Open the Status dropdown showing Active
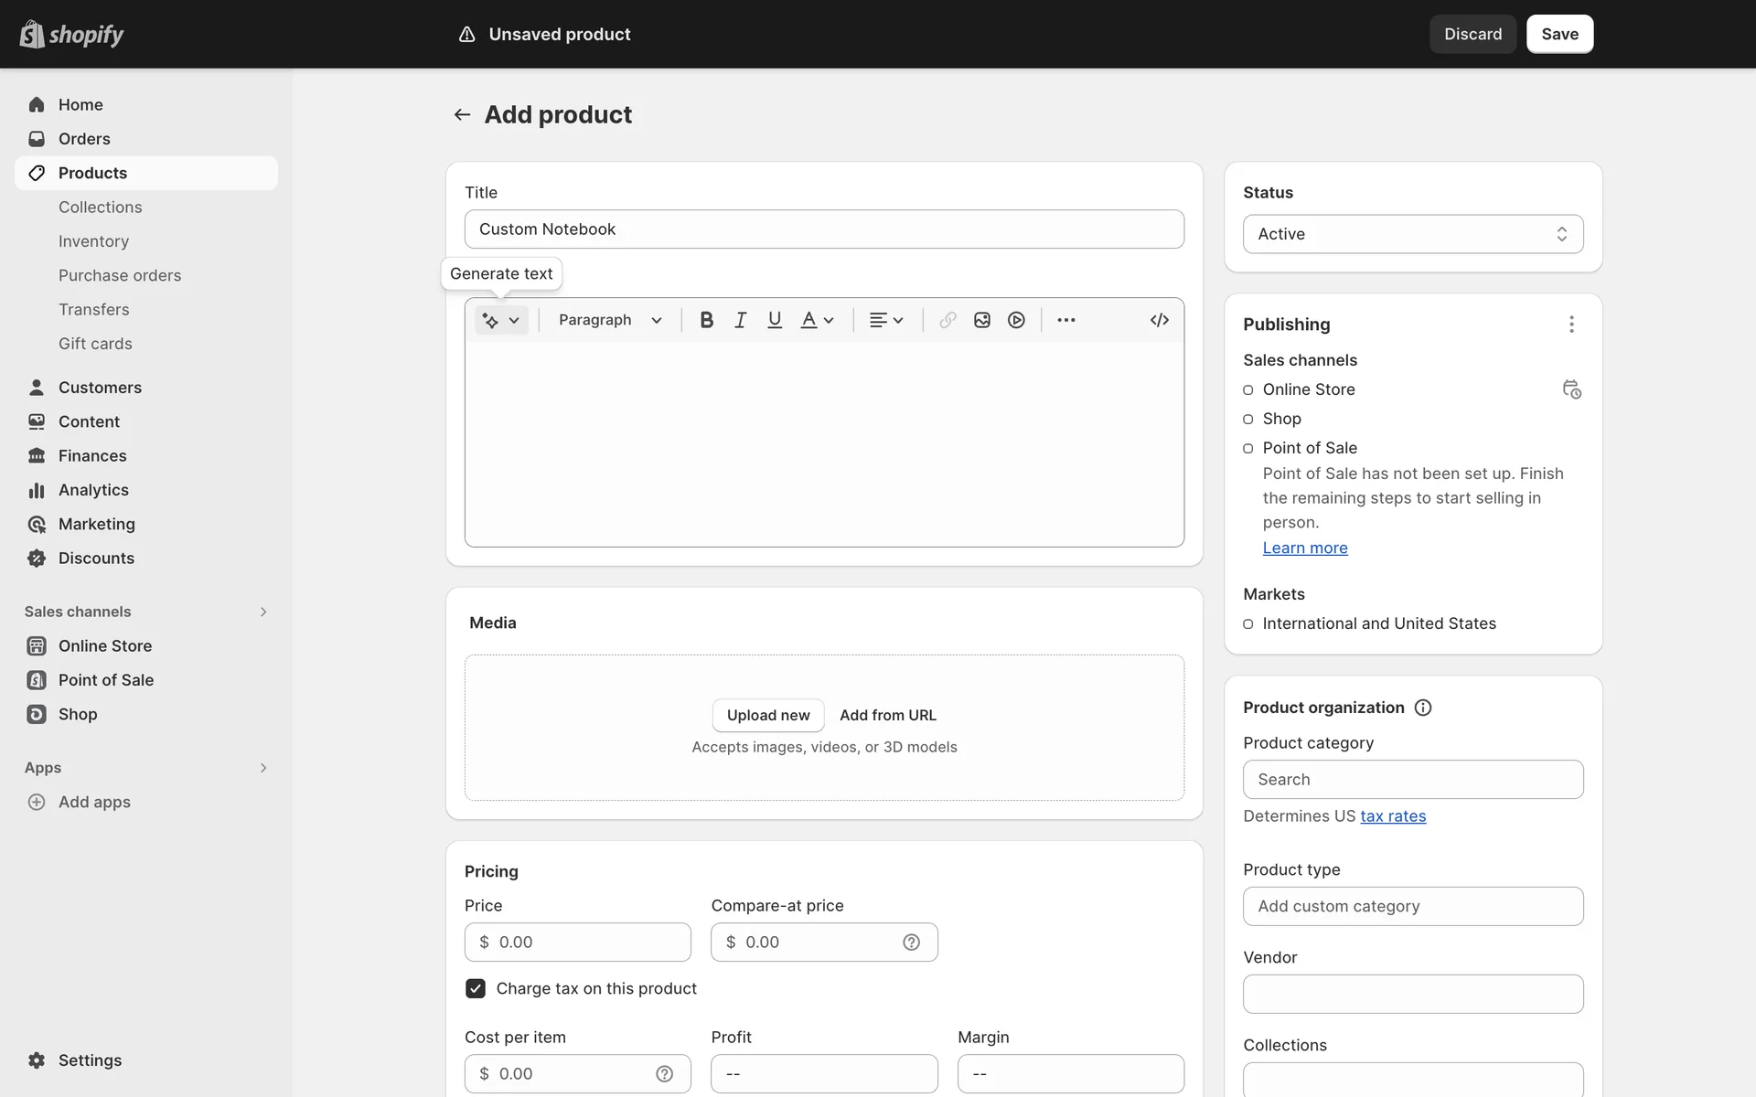This screenshot has width=1756, height=1097. pos(1412,234)
